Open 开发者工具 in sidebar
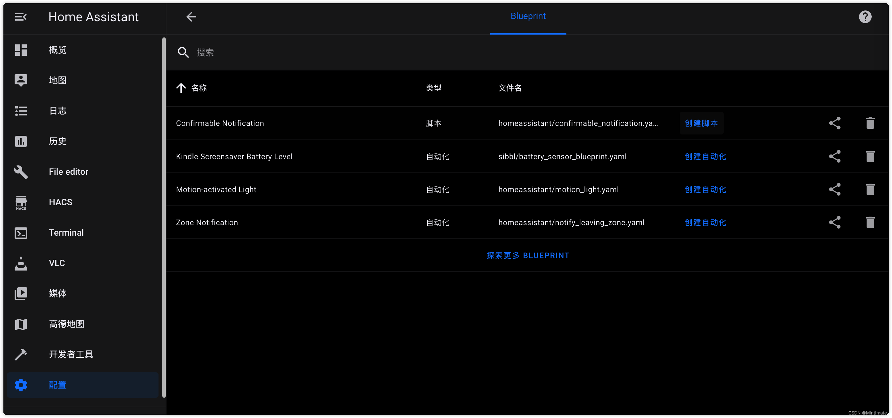 pos(82,354)
